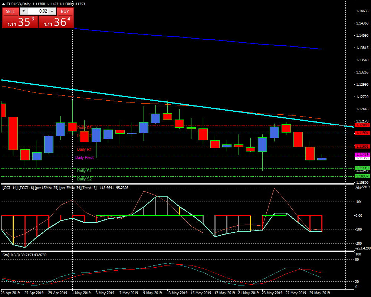Click the 23 May 2019 date on the time axis
This screenshot has height=297, width=371.
coord(272,293)
